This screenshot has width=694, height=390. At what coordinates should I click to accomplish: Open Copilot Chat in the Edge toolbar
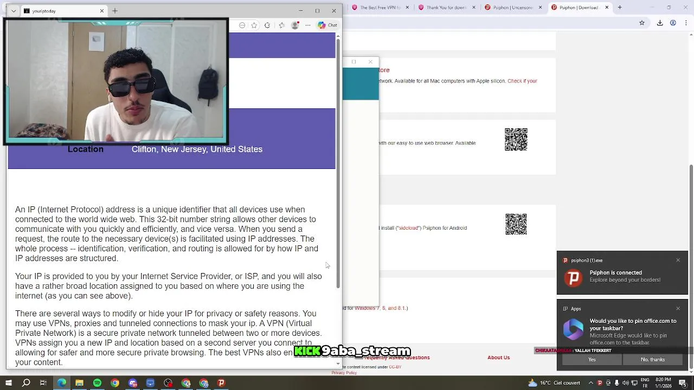pos(327,25)
